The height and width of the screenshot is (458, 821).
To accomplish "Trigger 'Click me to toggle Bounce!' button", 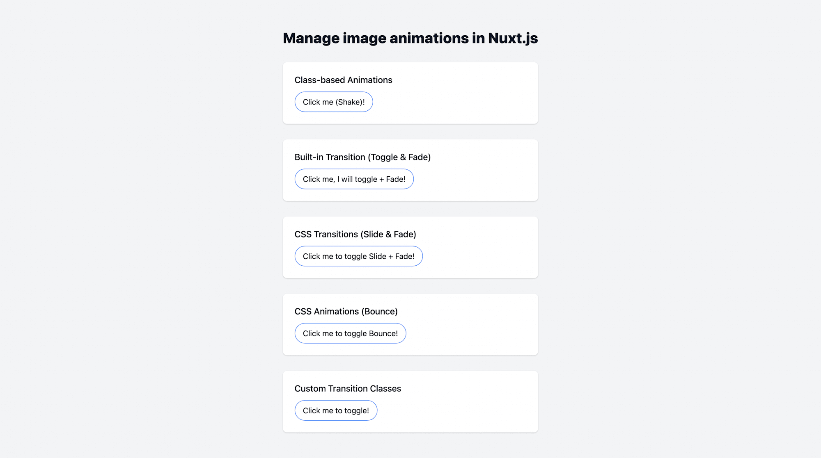I will click(351, 333).
